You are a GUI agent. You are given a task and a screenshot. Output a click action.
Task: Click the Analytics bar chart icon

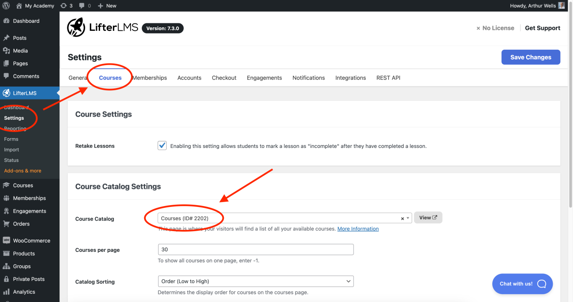pos(6,292)
